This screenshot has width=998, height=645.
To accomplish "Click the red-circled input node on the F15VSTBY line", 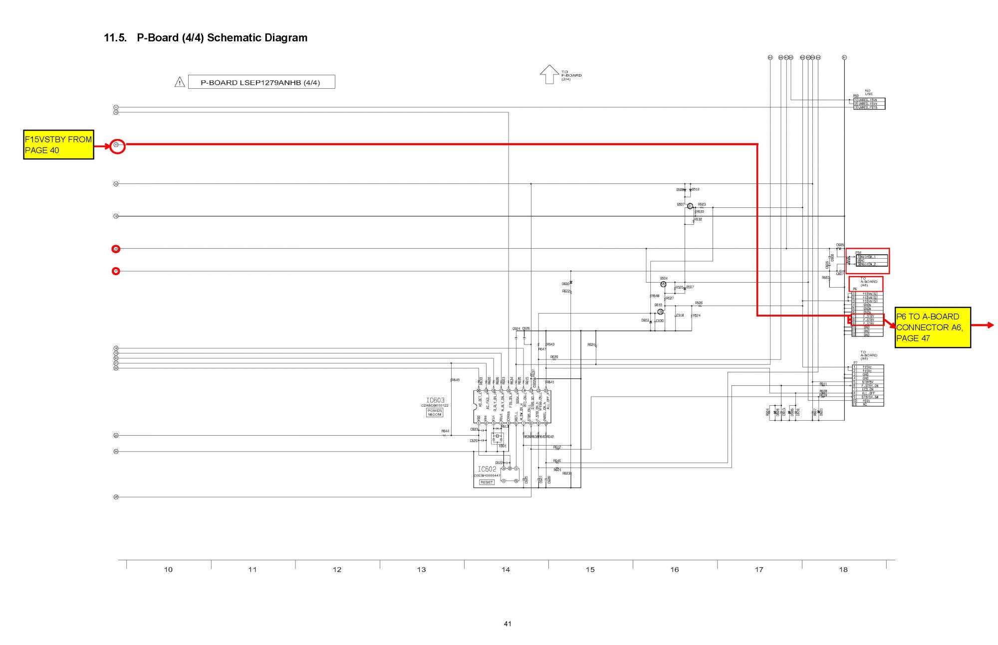I will pyautogui.click(x=117, y=146).
